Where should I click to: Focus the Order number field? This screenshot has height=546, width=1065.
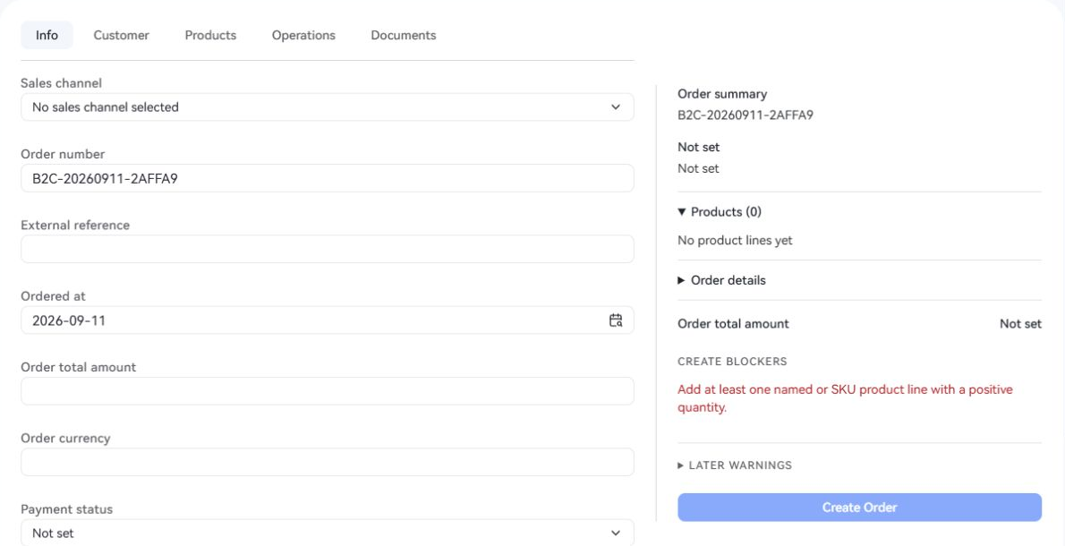(328, 178)
